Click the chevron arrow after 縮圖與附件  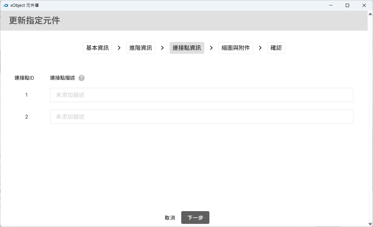pos(260,48)
